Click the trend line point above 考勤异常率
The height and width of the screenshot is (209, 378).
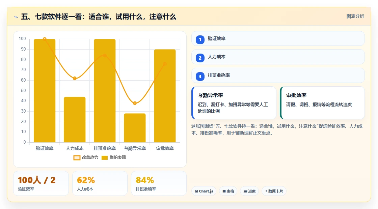[135, 103]
